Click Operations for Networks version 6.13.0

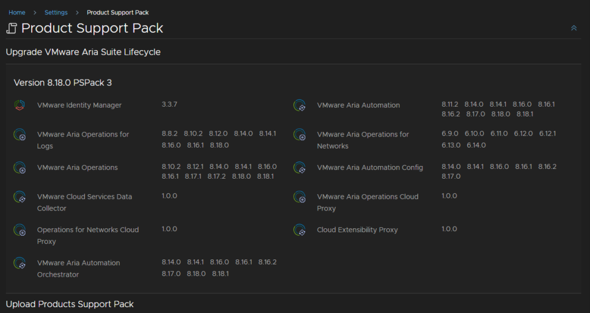(451, 145)
